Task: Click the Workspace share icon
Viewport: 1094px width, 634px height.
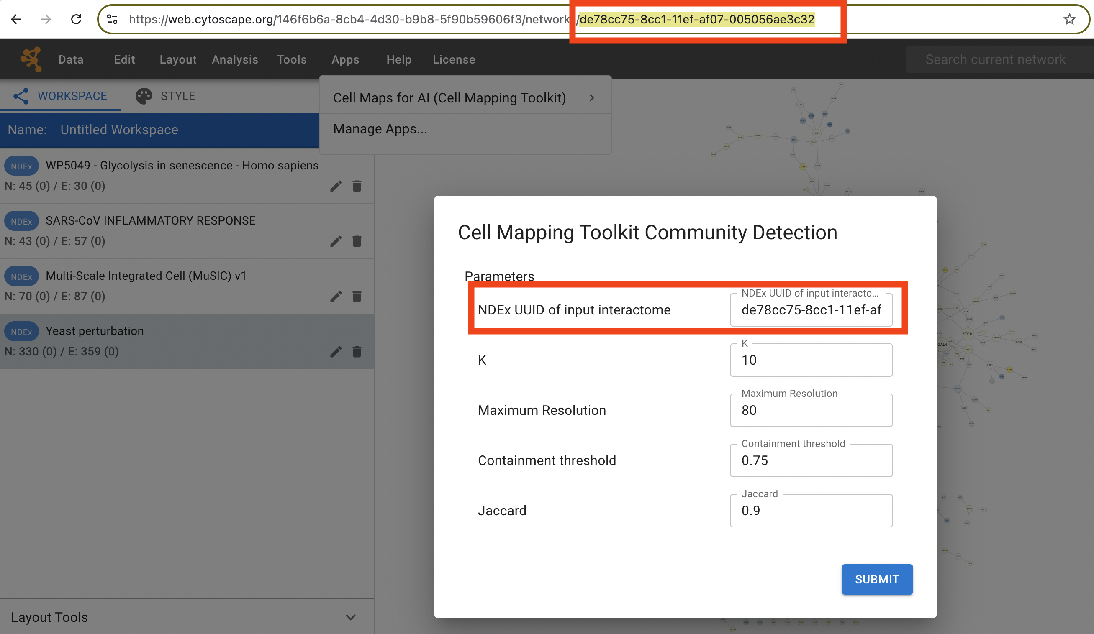Action: (21, 96)
